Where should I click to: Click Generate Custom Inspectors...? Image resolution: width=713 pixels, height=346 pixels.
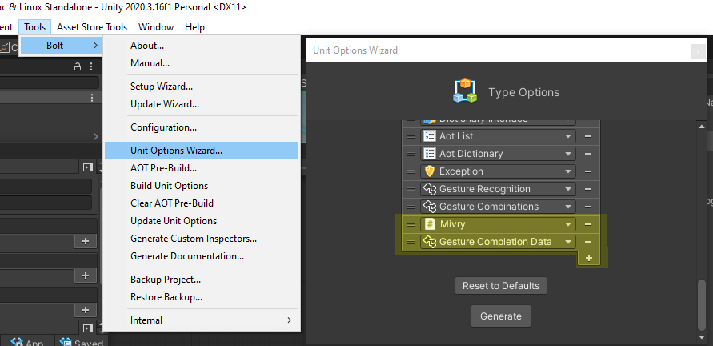click(x=201, y=239)
